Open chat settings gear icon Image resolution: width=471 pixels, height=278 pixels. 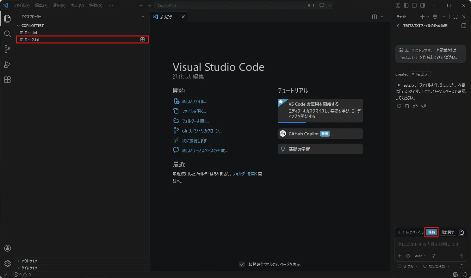coord(435,17)
